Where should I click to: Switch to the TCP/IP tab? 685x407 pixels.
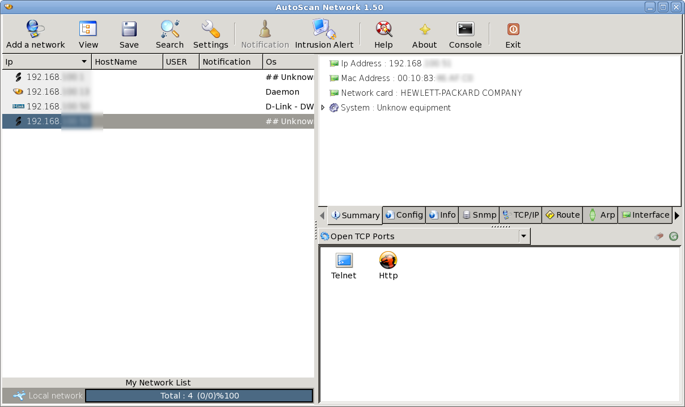coord(521,215)
